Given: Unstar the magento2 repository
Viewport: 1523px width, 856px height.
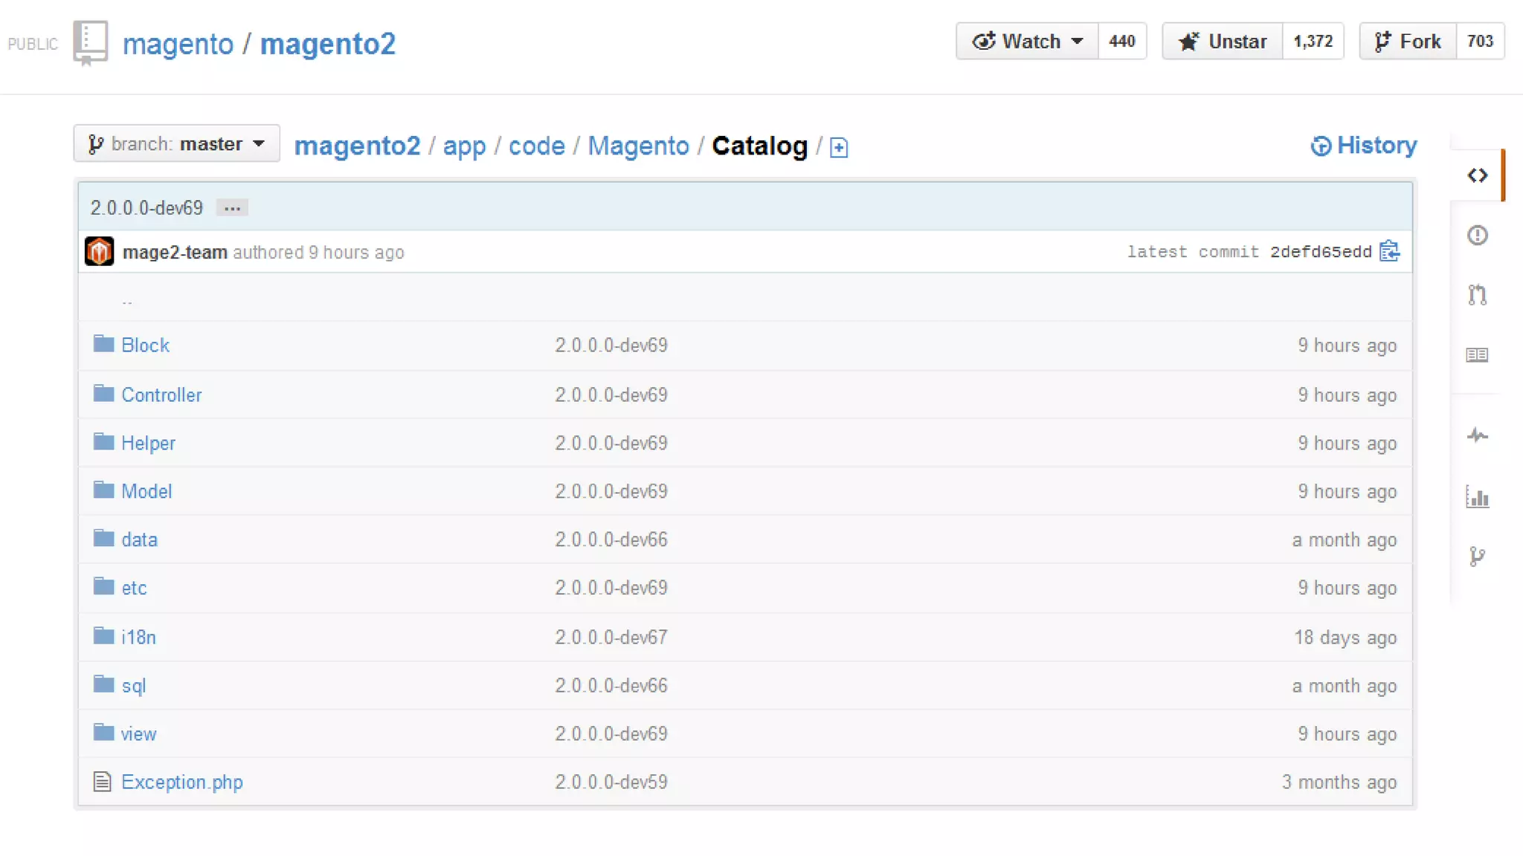Looking at the screenshot, I should coord(1223,42).
